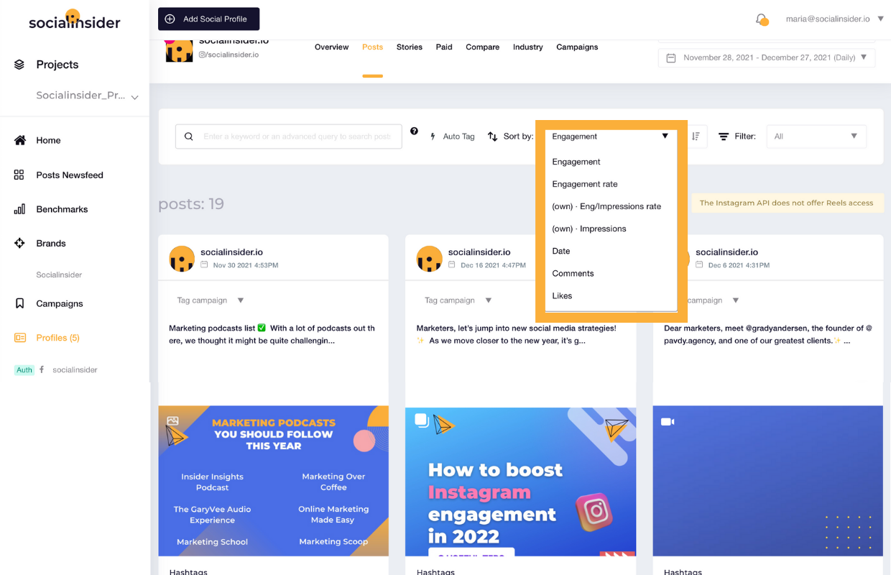Click the Auth badge beside socialinsider profile
The width and height of the screenshot is (891, 575).
pos(24,369)
